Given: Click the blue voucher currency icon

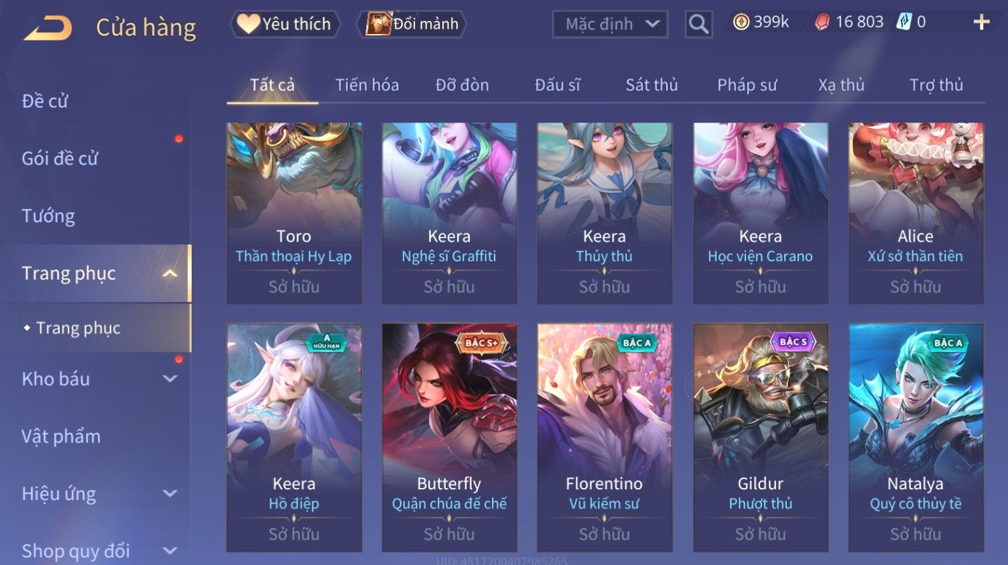Looking at the screenshot, I should tap(904, 22).
